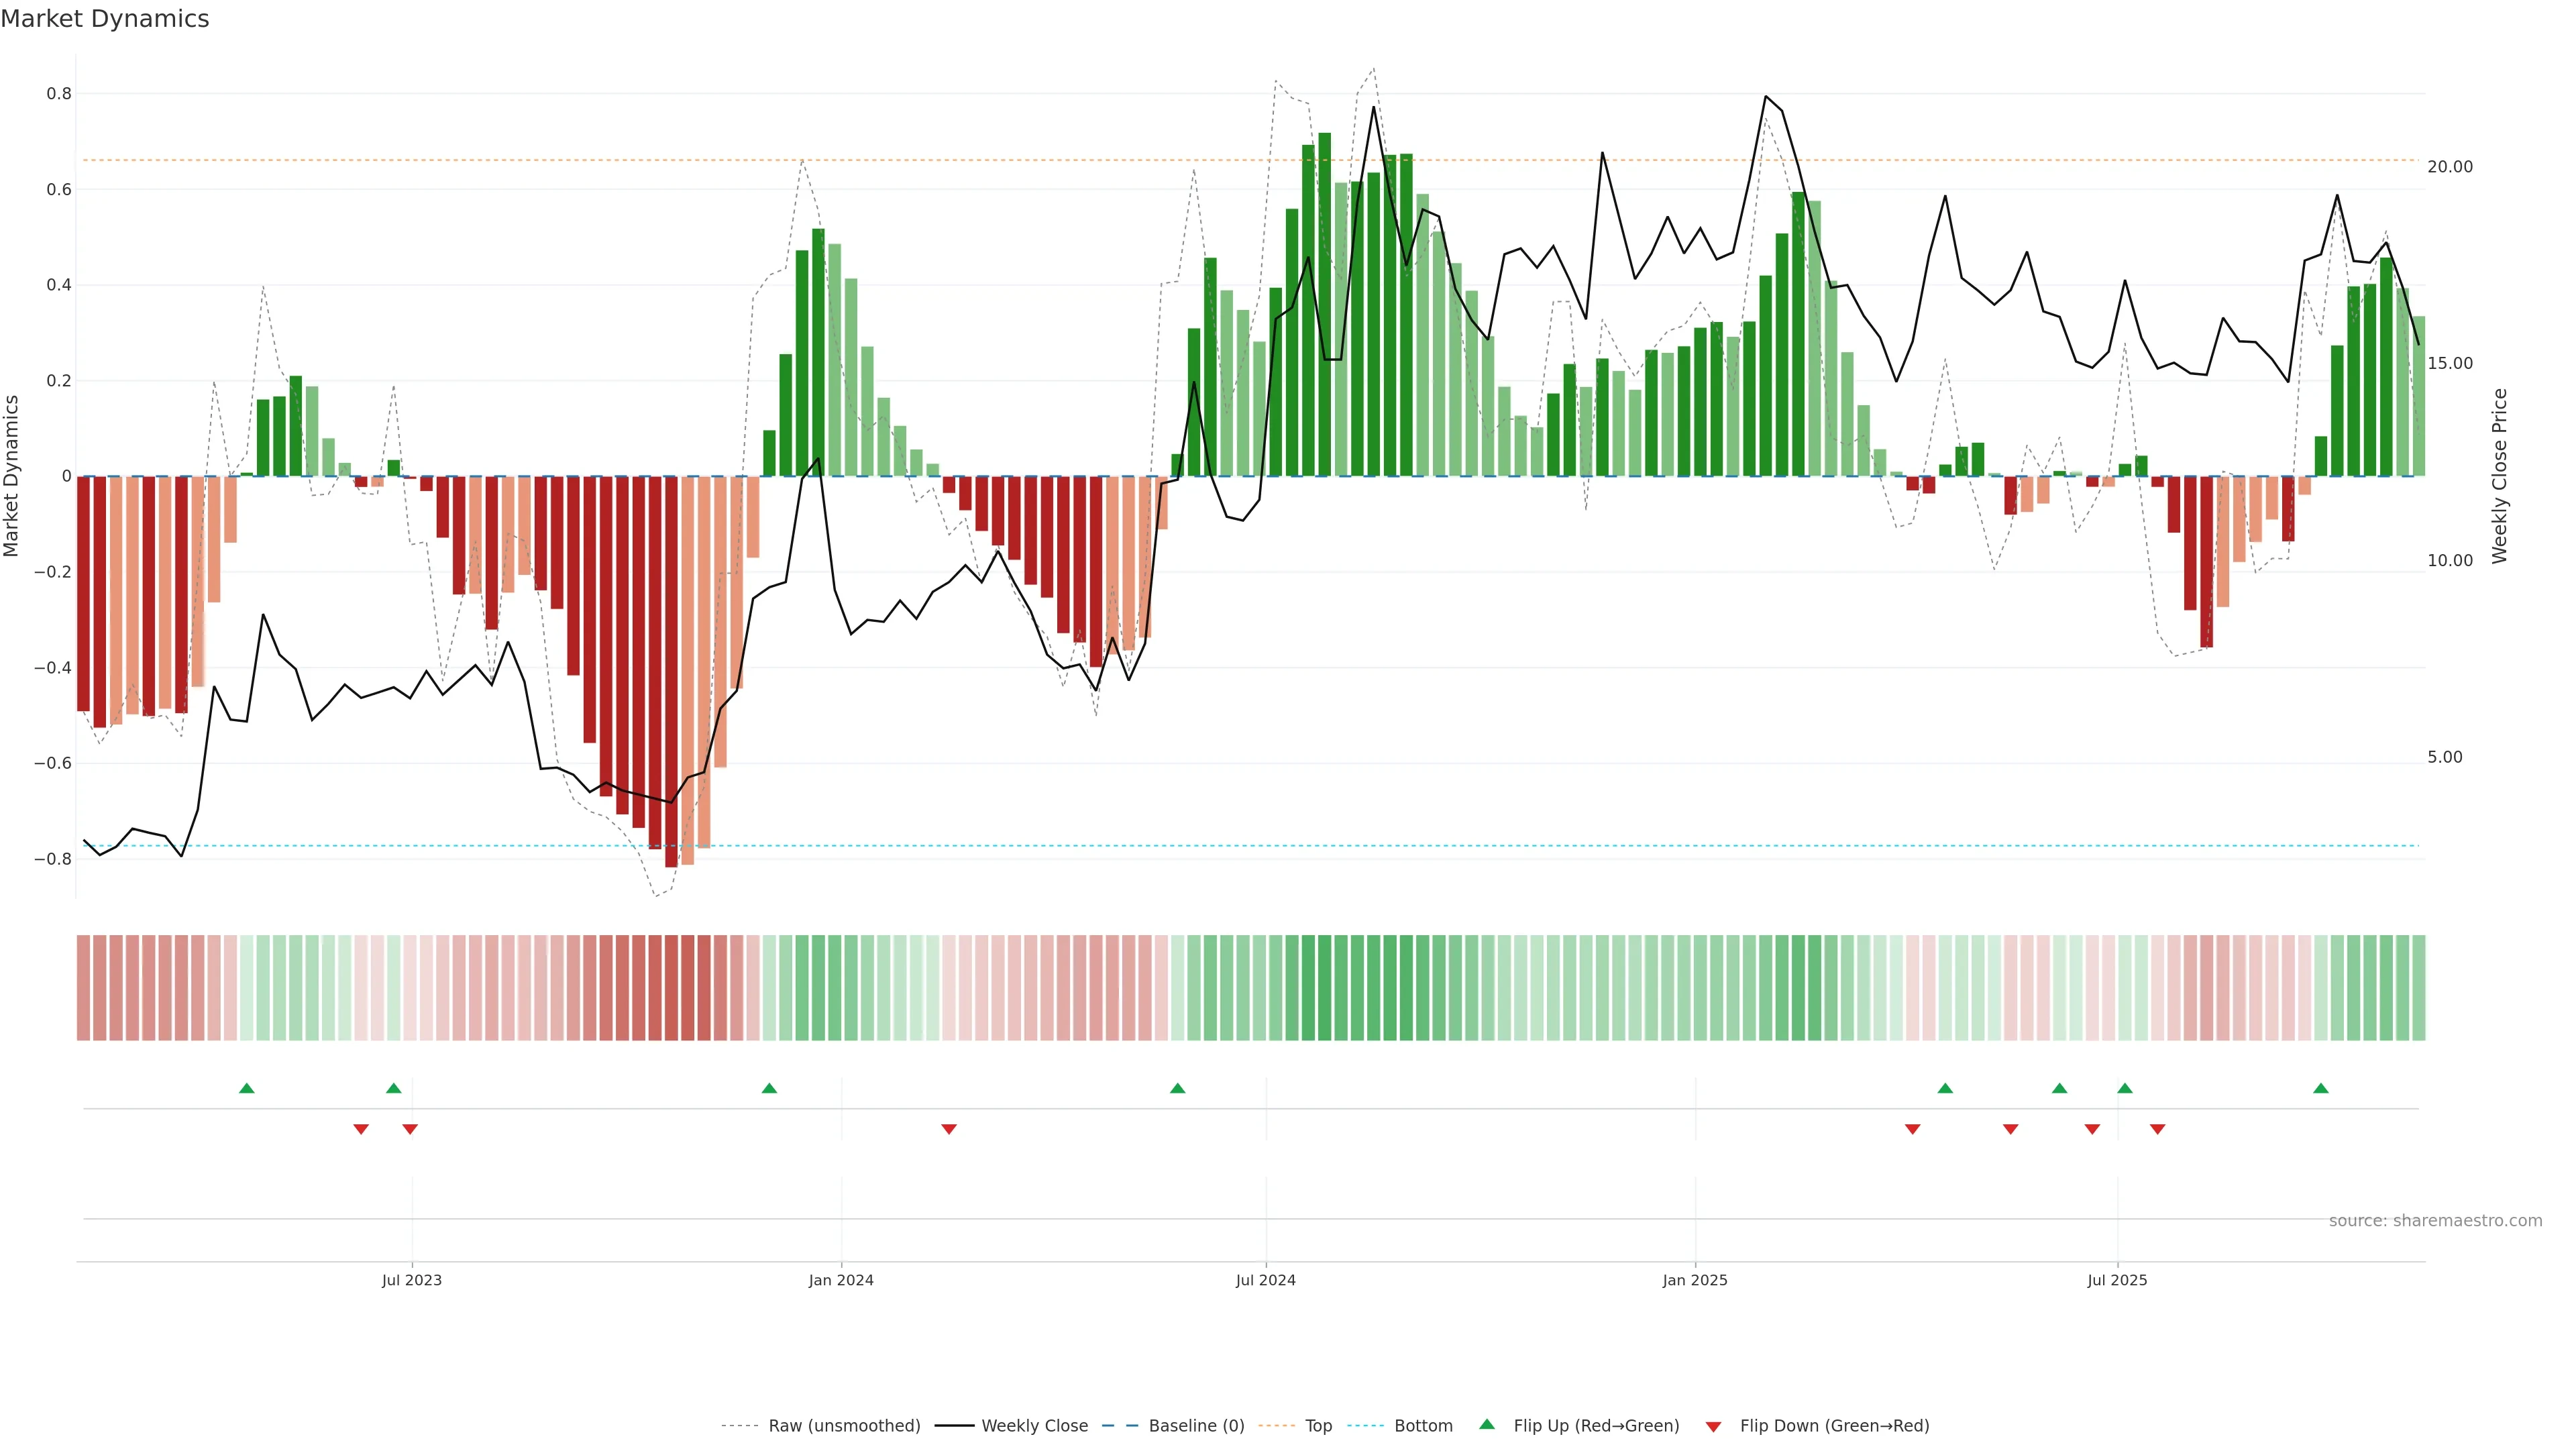The height and width of the screenshot is (1449, 2576).
Task: Click the Jul 2025 x-axis label
Action: (2116, 1280)
